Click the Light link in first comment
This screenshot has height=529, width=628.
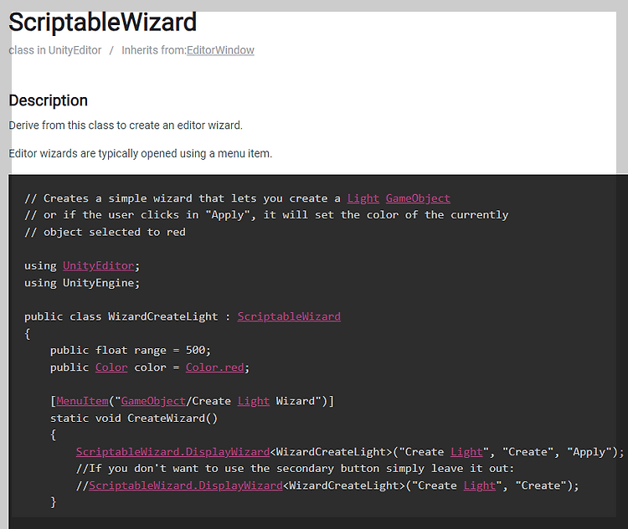point(363,198)
